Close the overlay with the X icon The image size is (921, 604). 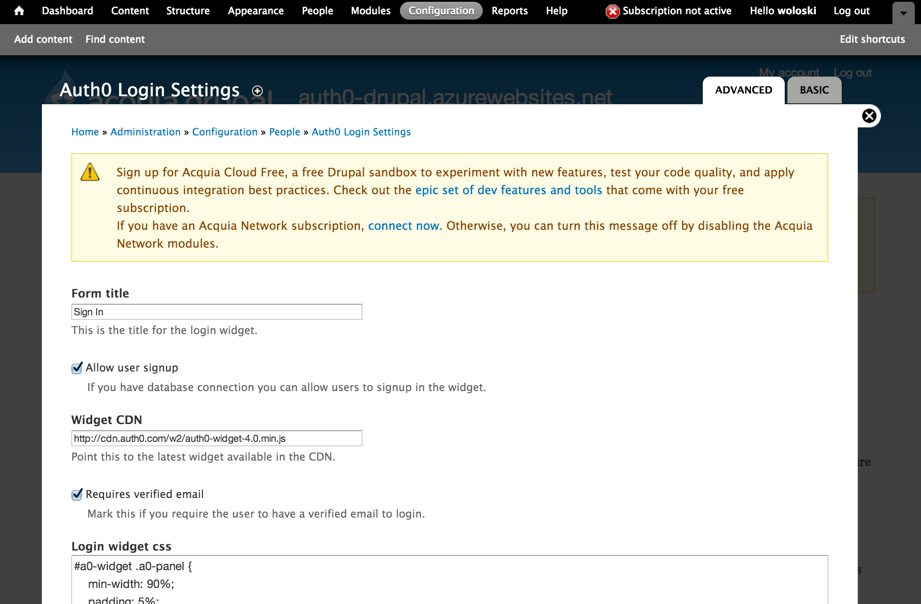coord(869,116)
